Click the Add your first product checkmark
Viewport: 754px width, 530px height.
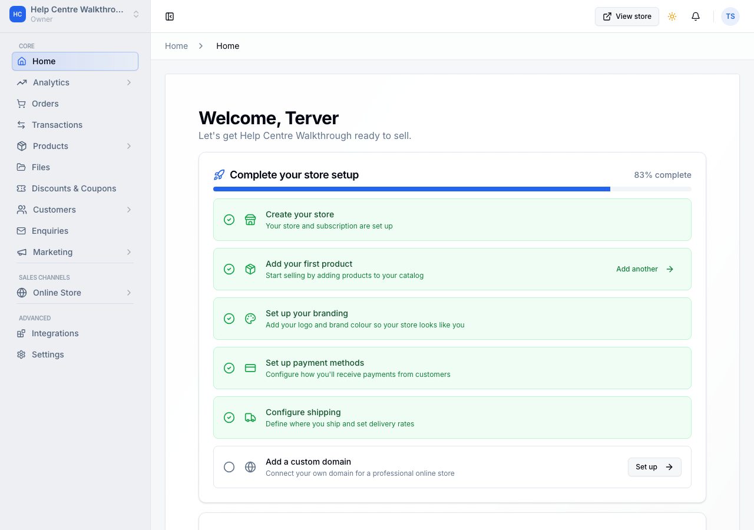229,269
